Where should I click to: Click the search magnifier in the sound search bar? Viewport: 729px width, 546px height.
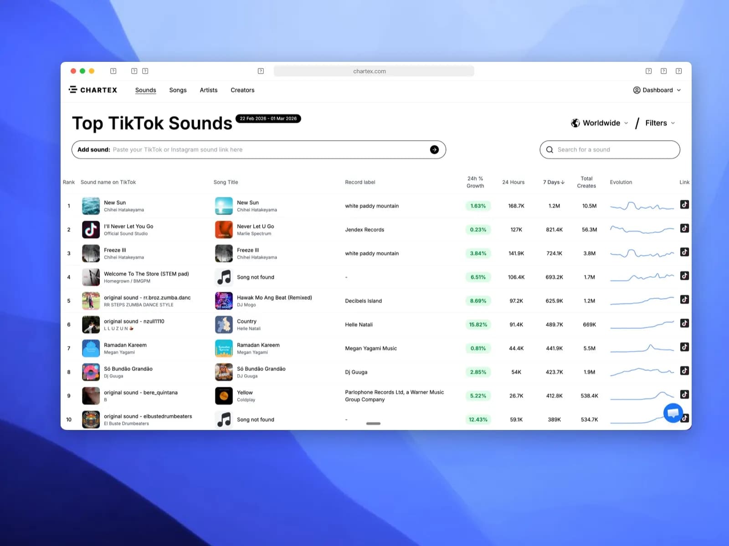(549, 149)
